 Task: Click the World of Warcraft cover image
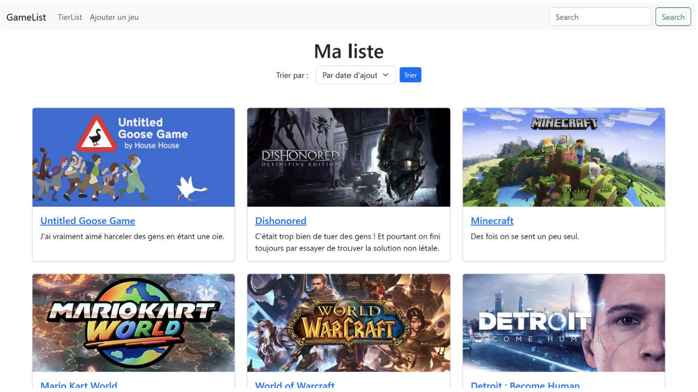348,323
